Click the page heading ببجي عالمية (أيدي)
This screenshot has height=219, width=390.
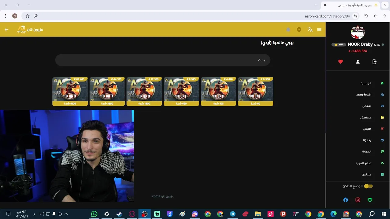click(x=277, y=43)
